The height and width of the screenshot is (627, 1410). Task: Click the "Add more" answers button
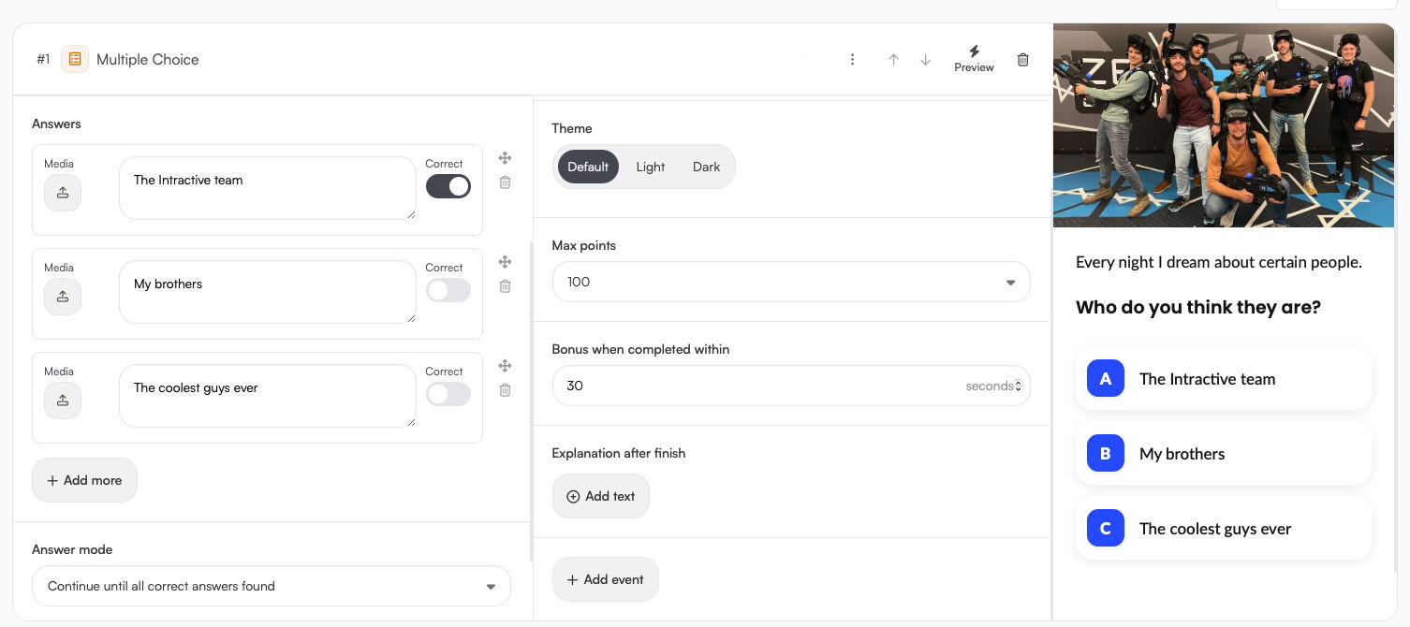(84, 480)
